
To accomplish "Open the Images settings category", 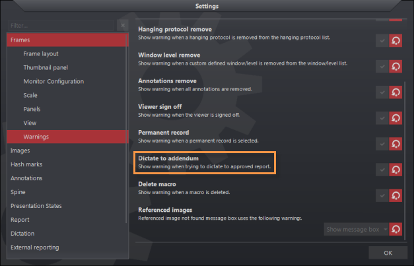I will coord(20,150).
